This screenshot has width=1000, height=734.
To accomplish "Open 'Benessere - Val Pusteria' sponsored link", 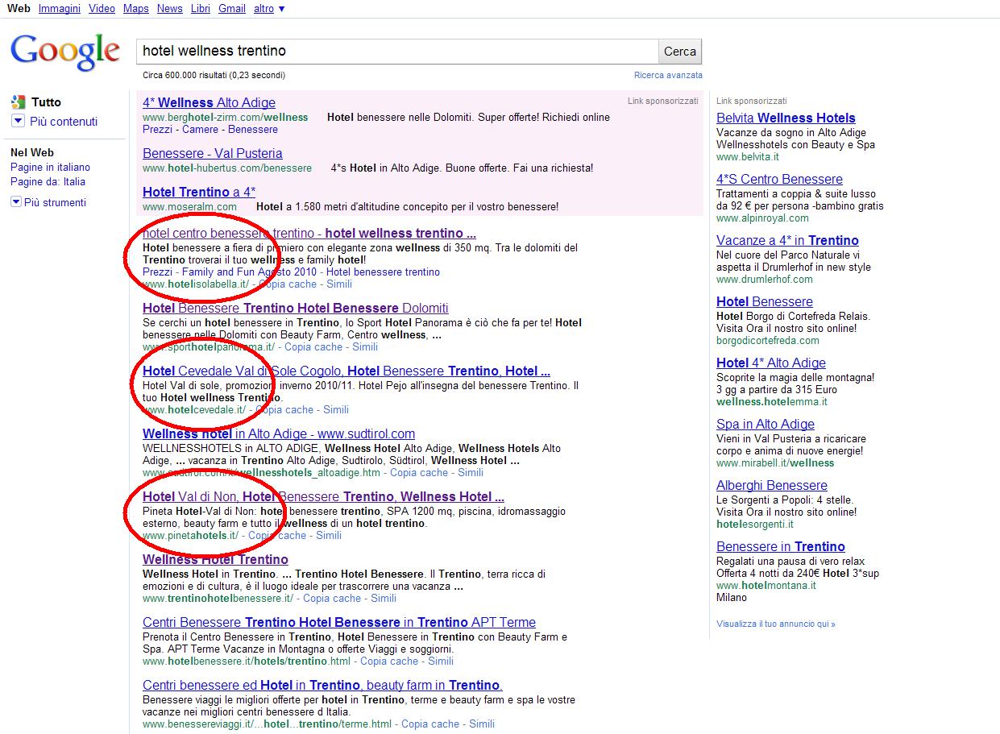I will [x=213, y=153].
